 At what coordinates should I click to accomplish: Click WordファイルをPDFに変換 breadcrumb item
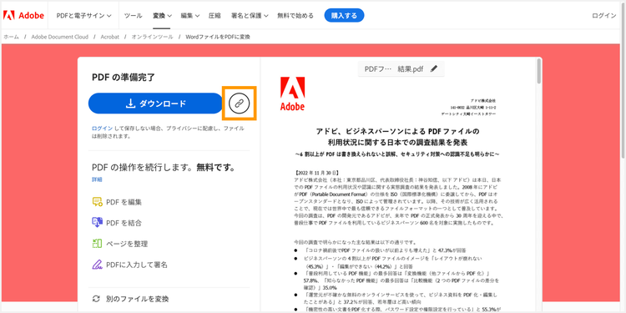(218, 37)
